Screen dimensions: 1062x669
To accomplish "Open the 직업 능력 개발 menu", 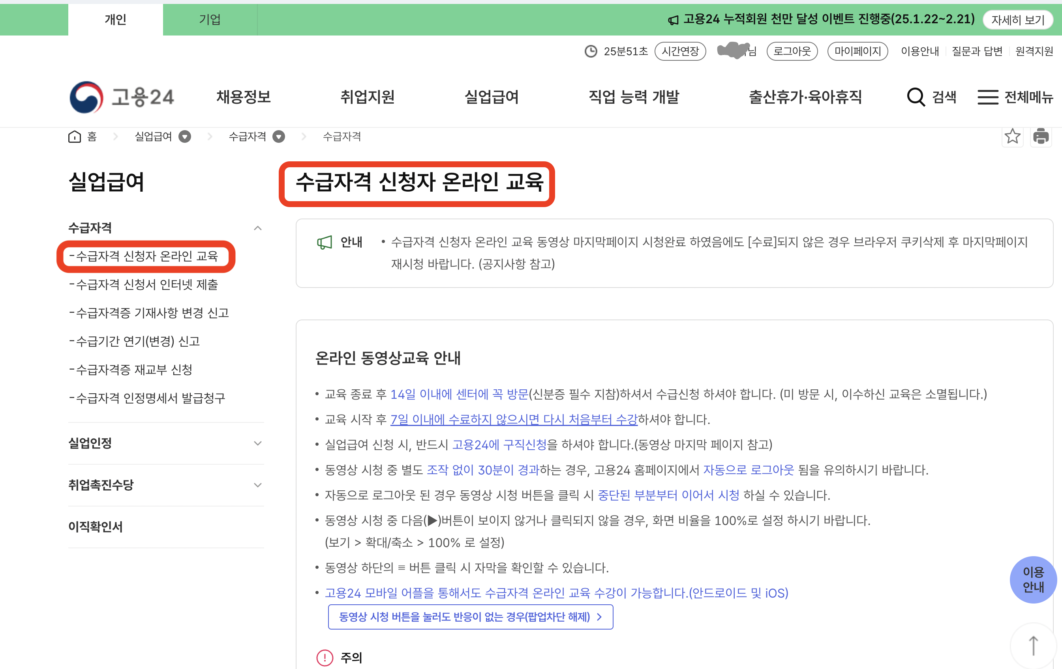I will (634, 97).
